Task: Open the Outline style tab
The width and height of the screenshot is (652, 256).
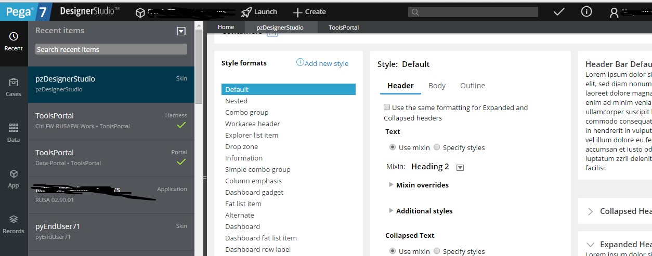Action: [x=472, y=86]
